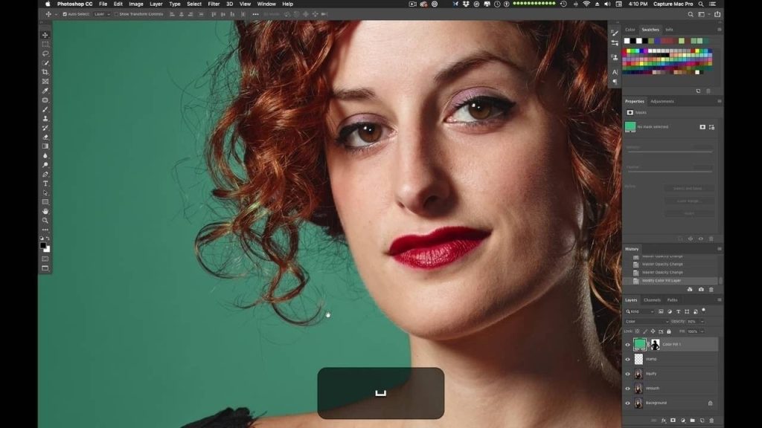Click the foreground color swatch
762x428 pixels.
[x=43, y=246]
